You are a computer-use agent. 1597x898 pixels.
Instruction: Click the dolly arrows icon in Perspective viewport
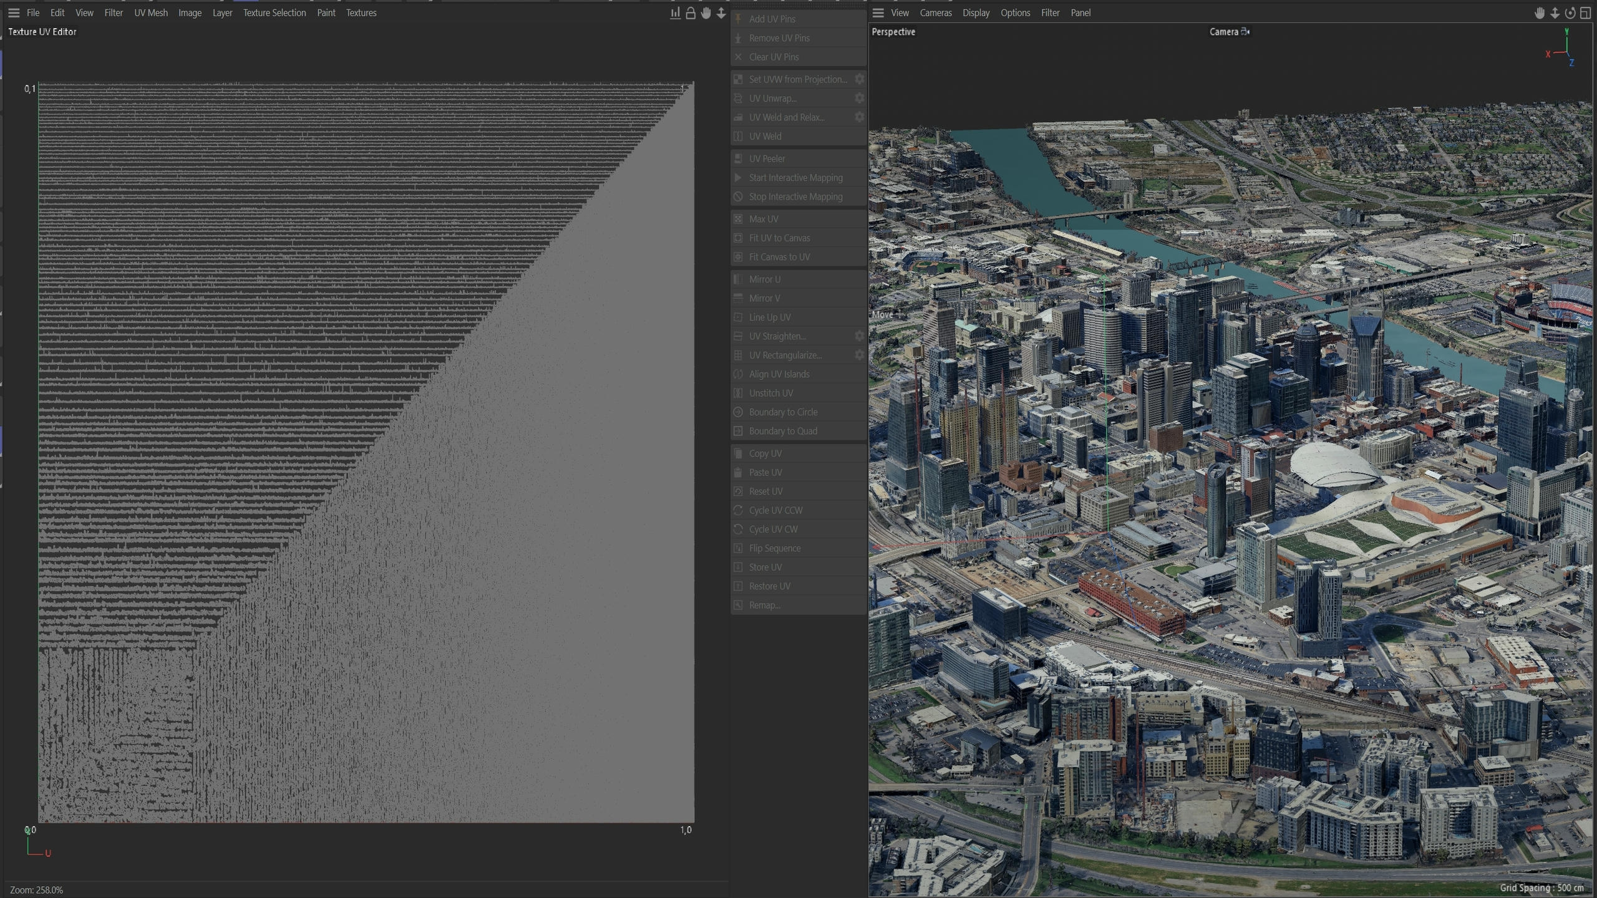(1555, 12)
